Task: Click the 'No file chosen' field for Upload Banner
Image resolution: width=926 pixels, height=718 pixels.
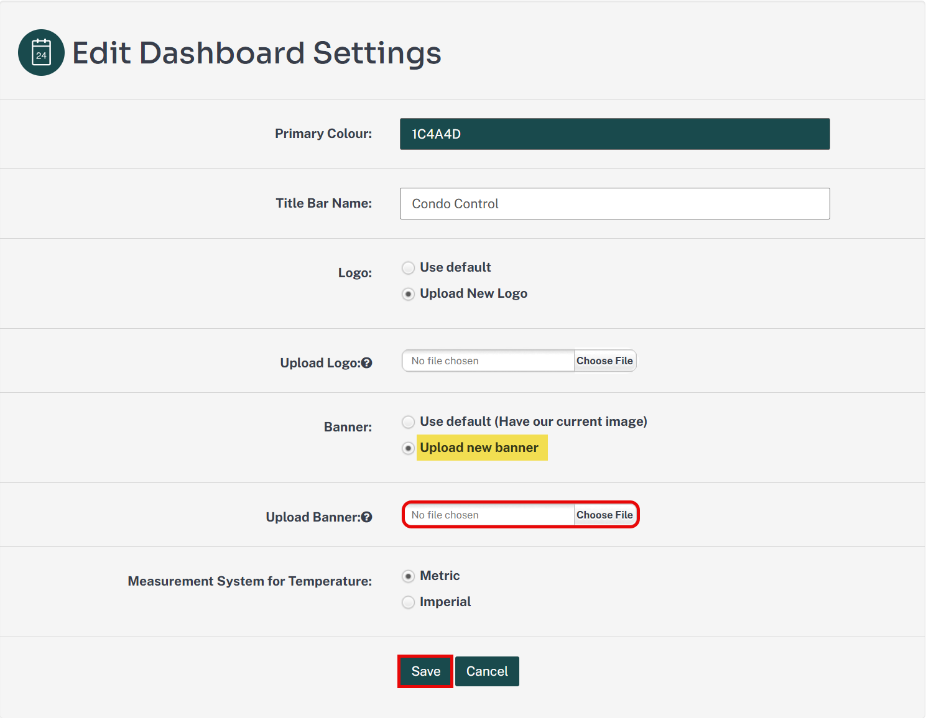Action: tap(488, 515)
